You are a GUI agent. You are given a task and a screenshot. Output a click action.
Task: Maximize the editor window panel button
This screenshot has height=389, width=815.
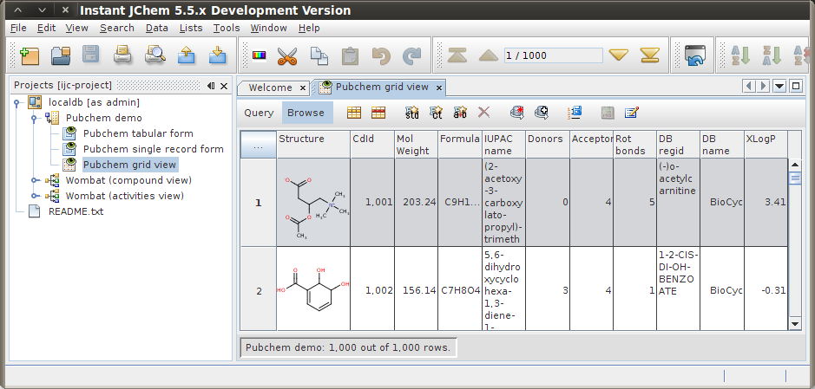pyautogui.click(x=796, y=86)
